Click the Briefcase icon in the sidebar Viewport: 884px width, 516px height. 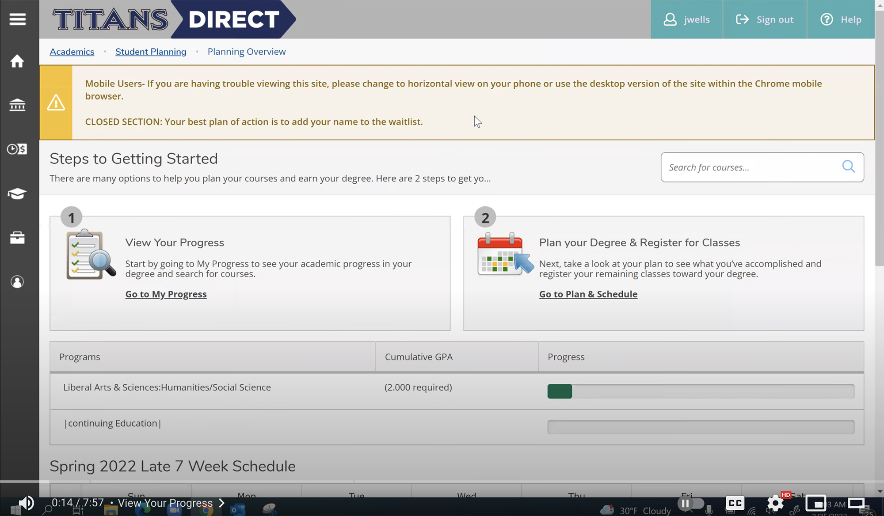17,237
